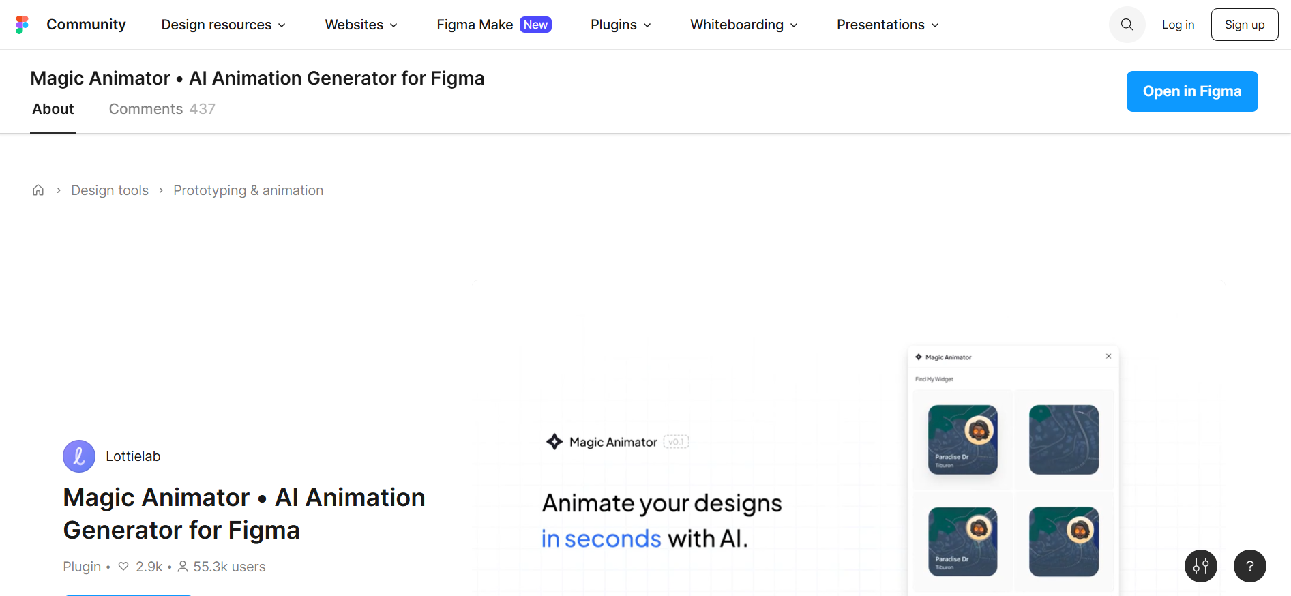This screenshot has height=596, width=1291.
Task: Go to the Community home link
Action: (86, 25)
